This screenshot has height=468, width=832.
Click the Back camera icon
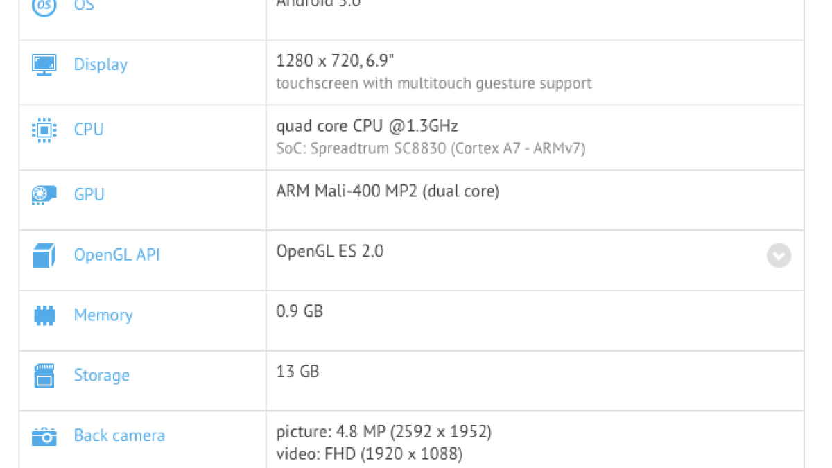tap(44, 436)
